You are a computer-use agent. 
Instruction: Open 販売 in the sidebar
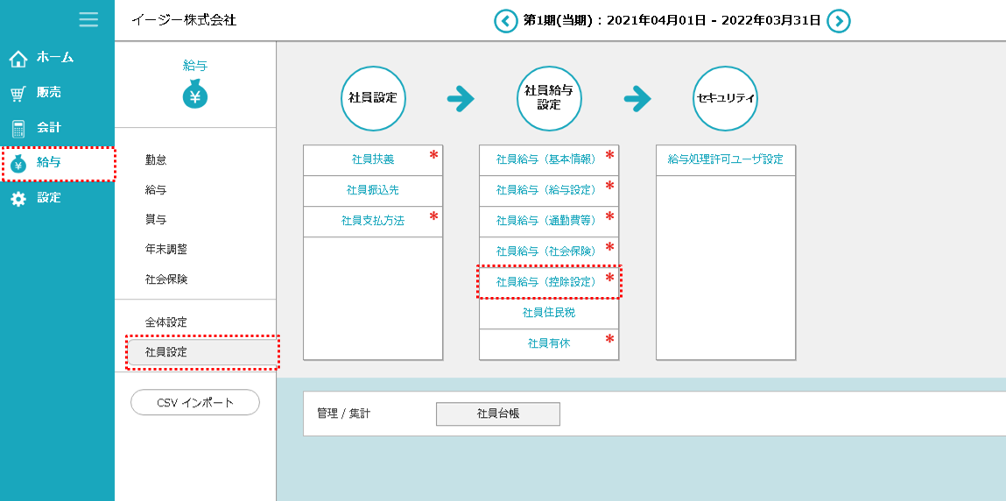pyautogui.click(x=49, y=93)
